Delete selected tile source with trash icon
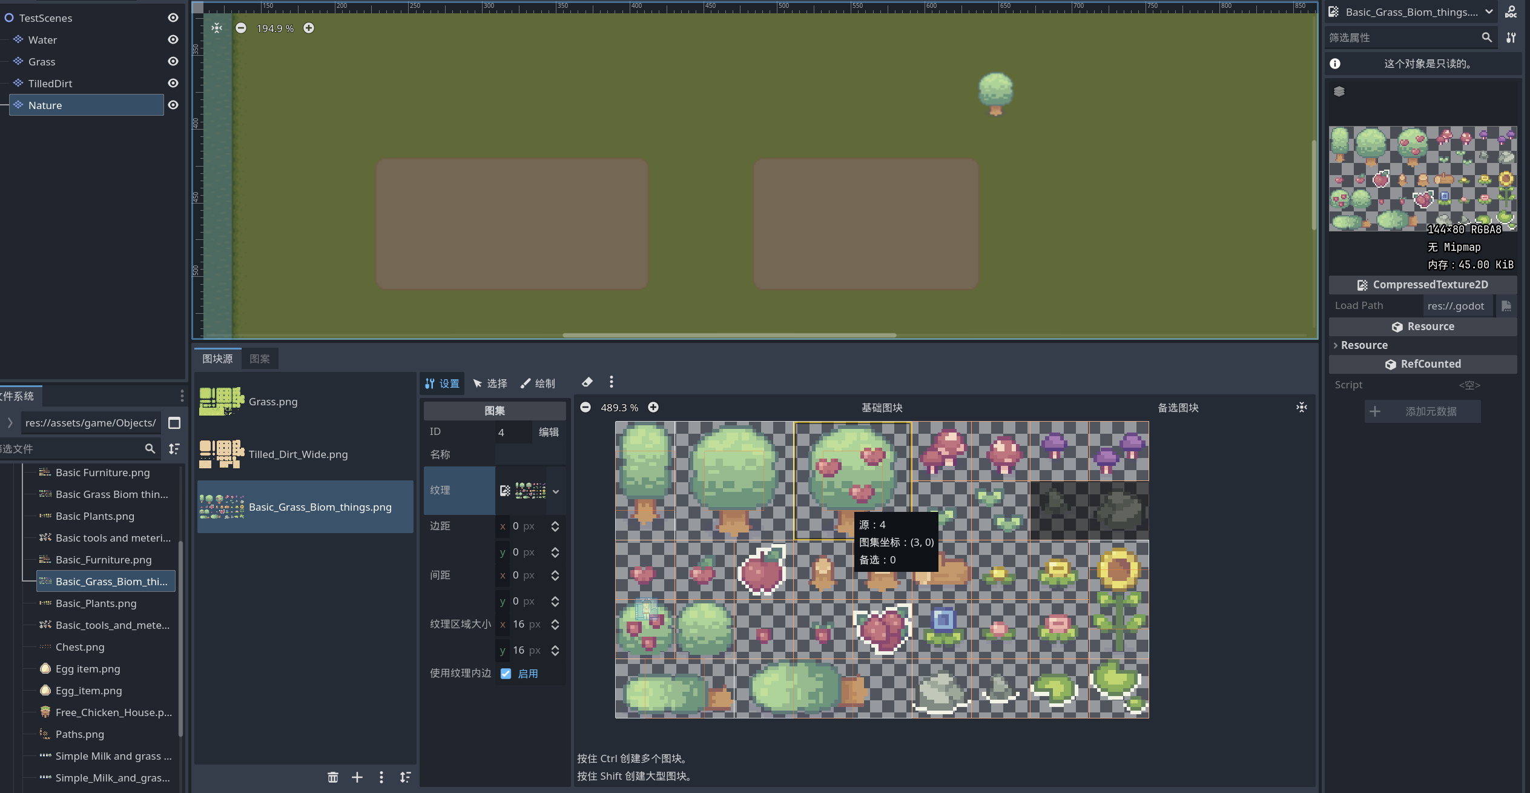This screenshot has width=1530, height=793. click(332, 777)
